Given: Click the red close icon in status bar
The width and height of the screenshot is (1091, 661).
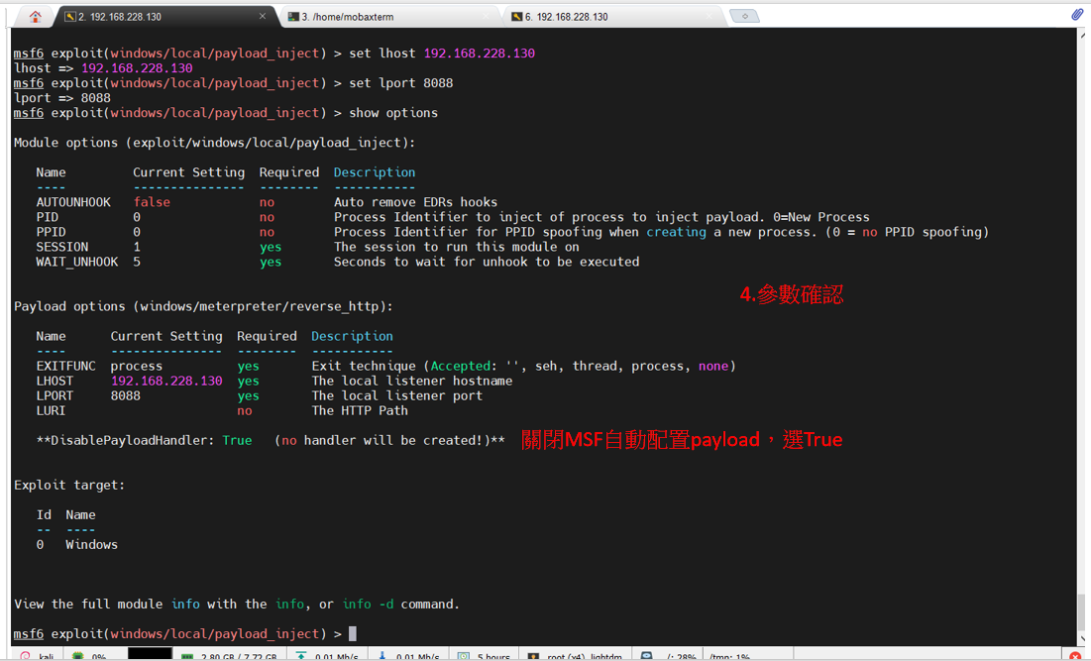Looking at the screenshot, I should pos(1075,656).
